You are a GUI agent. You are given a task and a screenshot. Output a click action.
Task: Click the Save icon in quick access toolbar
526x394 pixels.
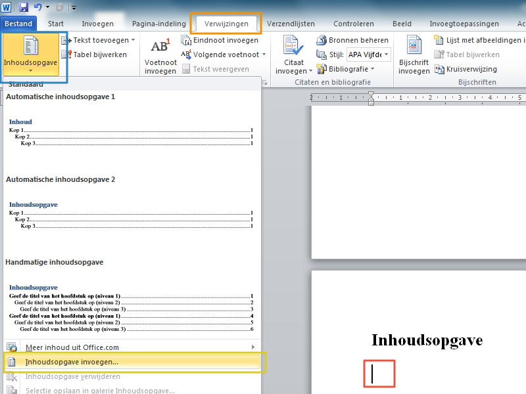click(x=24, y=7)
